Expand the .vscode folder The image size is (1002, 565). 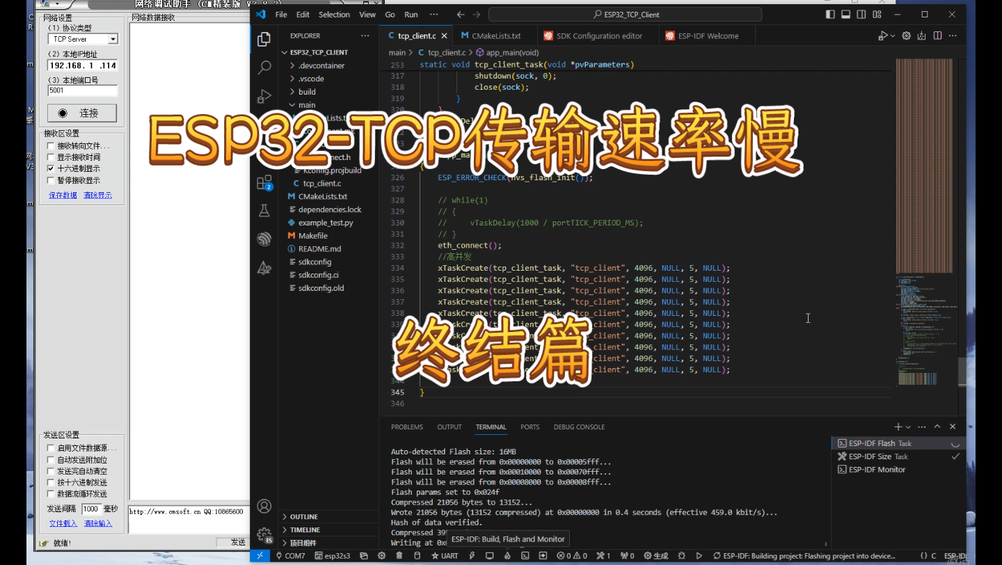311,79
